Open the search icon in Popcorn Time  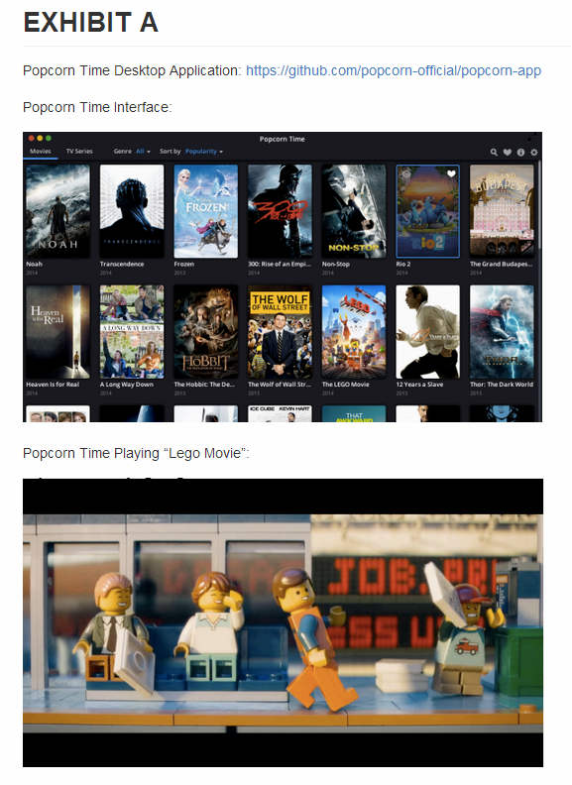tap(494, 152)
